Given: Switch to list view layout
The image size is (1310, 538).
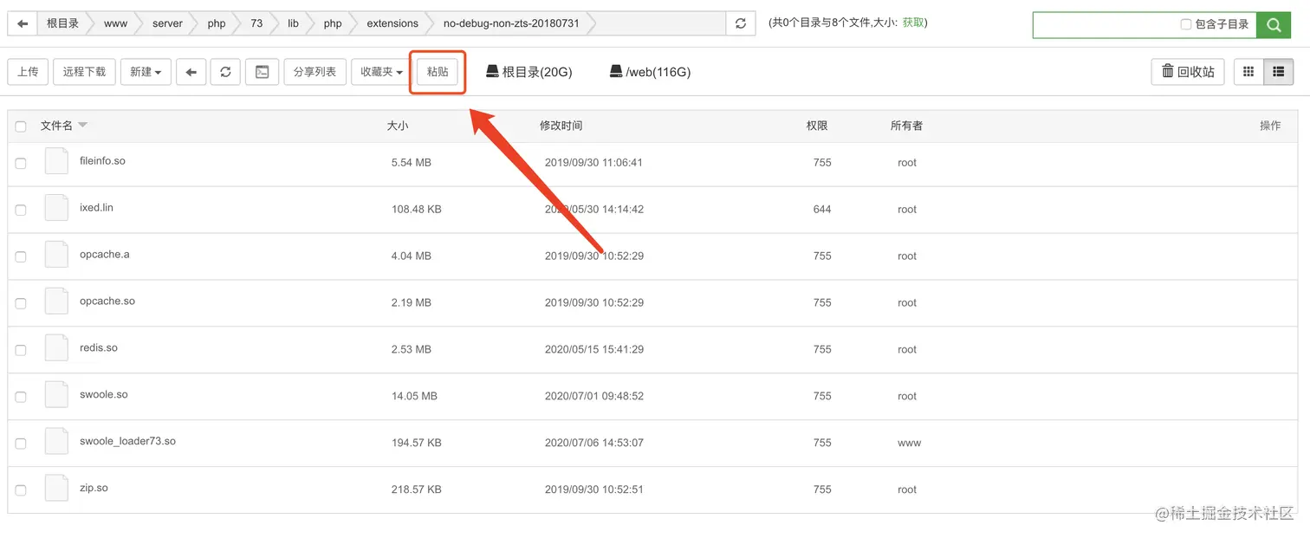Looking at the screenshot, I should pyautogui.click(x=1278, y=72).
